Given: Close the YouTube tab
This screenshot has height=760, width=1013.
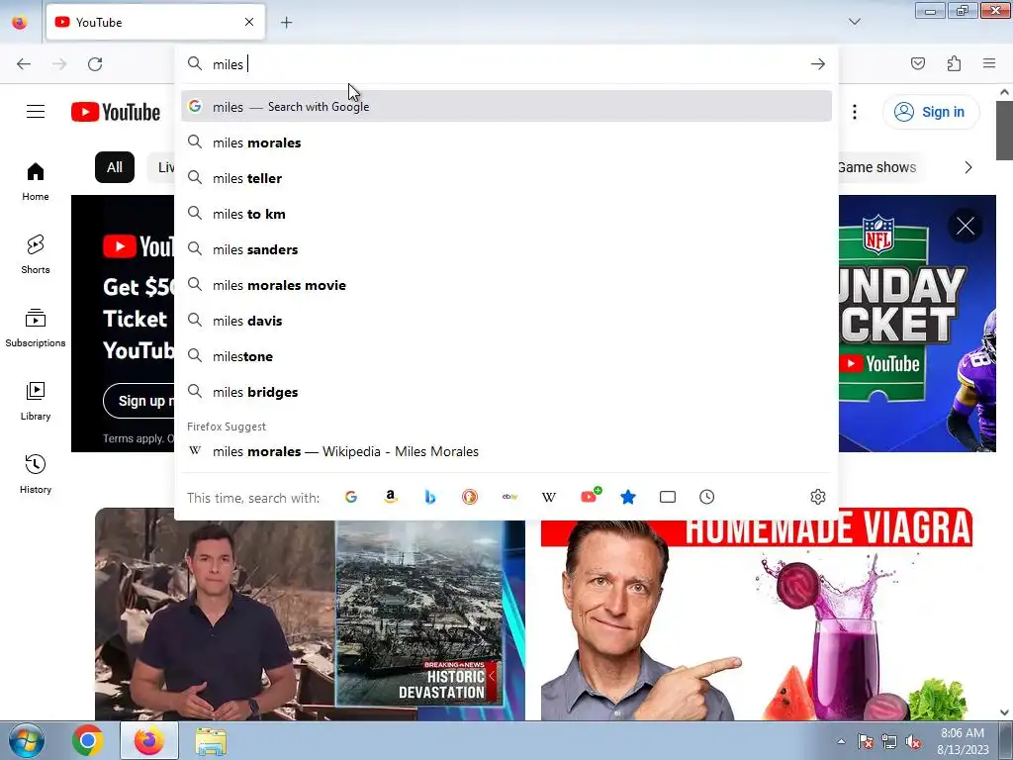Looking at the screenshot, I should click(249, 22).
